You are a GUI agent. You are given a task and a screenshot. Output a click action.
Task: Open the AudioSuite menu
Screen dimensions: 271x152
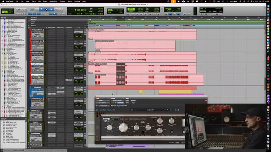tap(53, 1)
